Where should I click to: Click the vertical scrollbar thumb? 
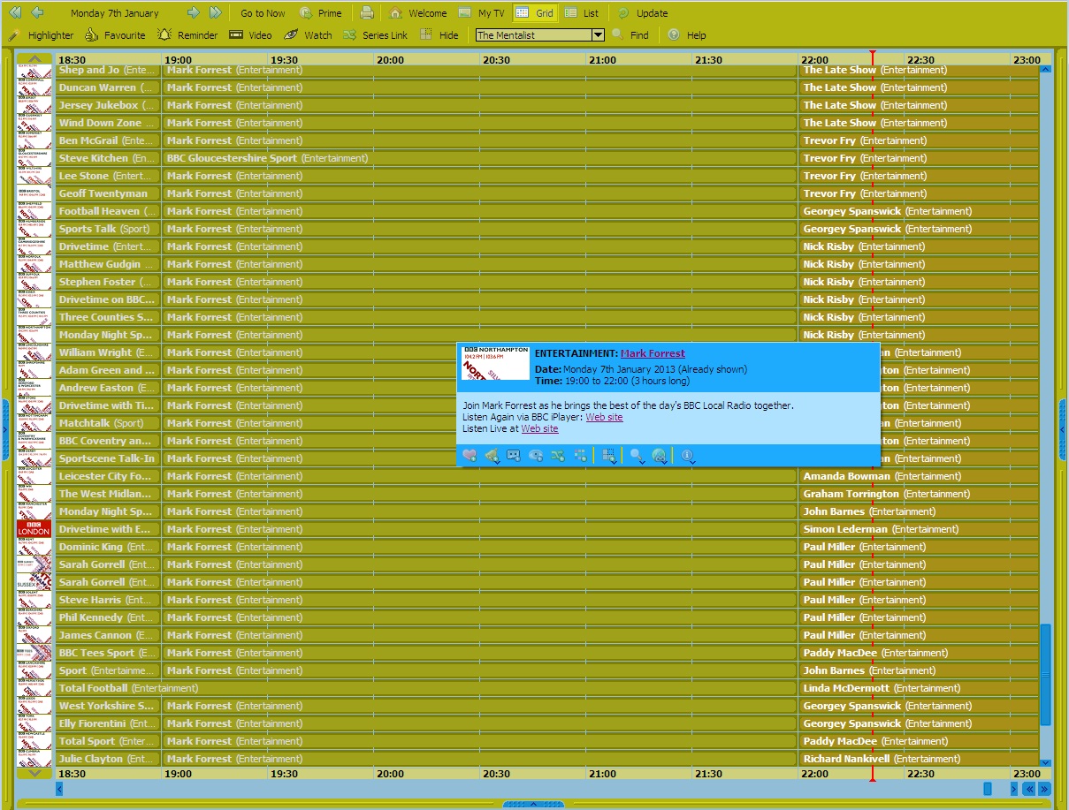[1046, 675]
